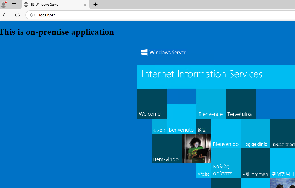The height and width of the screenshot is (188, 295).
Task: Click the Välkommen tile
Action: point(256,163)
